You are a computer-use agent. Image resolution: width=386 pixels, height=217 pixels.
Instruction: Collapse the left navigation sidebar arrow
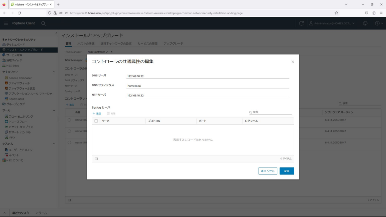tap(56, 33)
